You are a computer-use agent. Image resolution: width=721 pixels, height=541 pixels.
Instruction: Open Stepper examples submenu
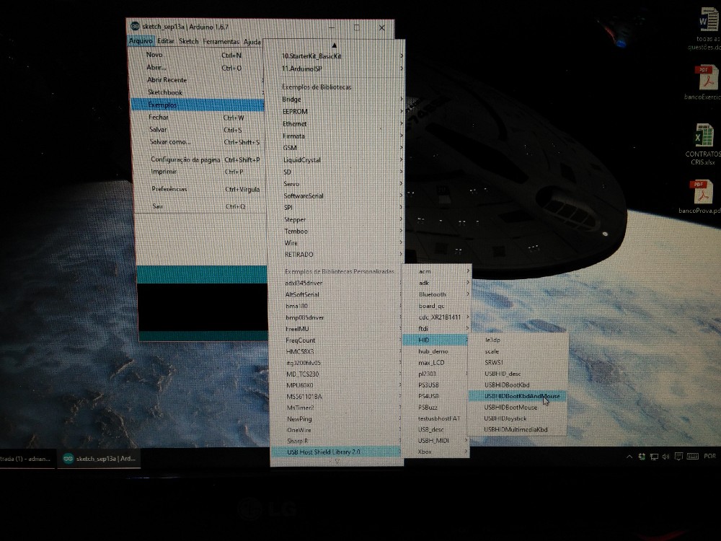(335, 220)
